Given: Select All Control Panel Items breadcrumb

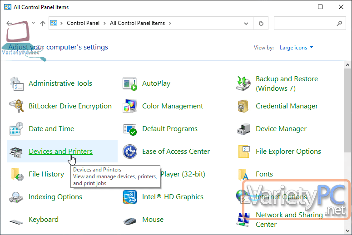Looking at the screenshot, I should pyautogui.click(x=137, y=23).
